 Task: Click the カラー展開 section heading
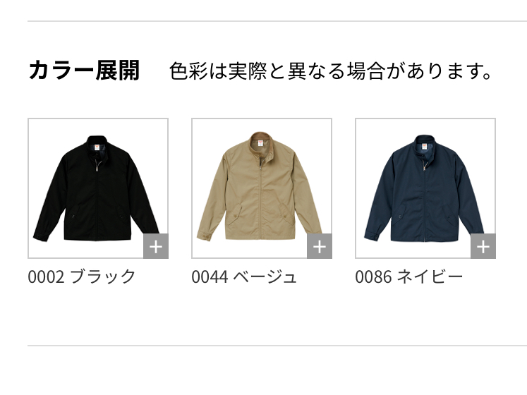click(x=84, y=71)
